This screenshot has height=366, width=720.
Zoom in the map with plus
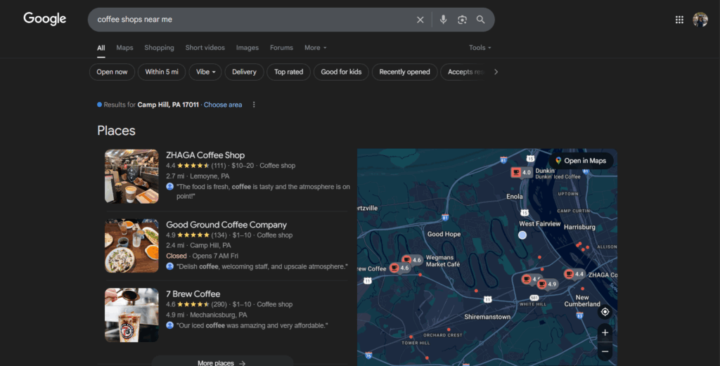(605, 333)
